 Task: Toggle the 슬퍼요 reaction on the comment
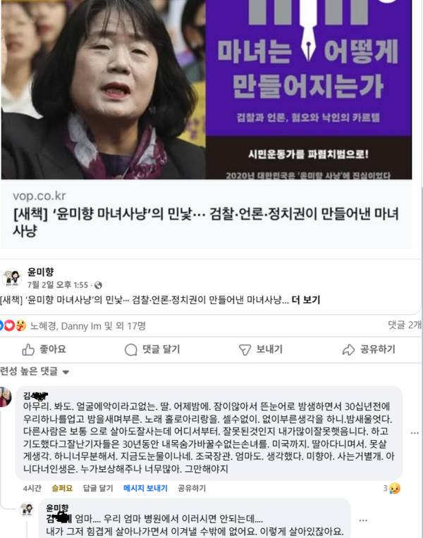coord(62,488)
